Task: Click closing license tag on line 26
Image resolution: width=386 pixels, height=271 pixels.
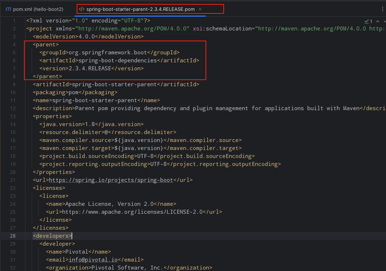Action: pyautogui.click(x=56, y=220)
